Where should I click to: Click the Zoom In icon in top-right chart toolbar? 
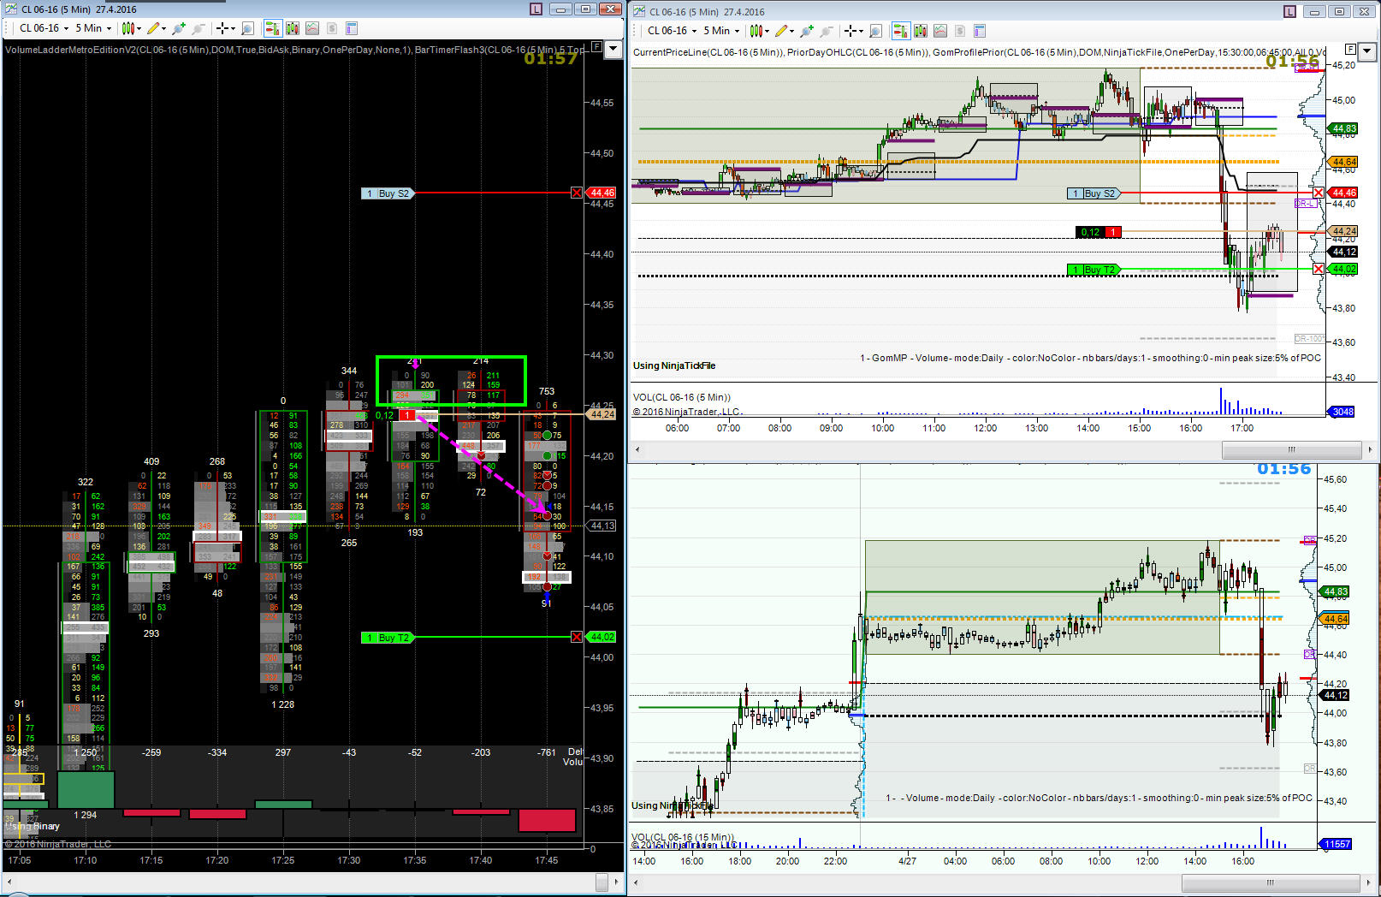click(806, 31)
